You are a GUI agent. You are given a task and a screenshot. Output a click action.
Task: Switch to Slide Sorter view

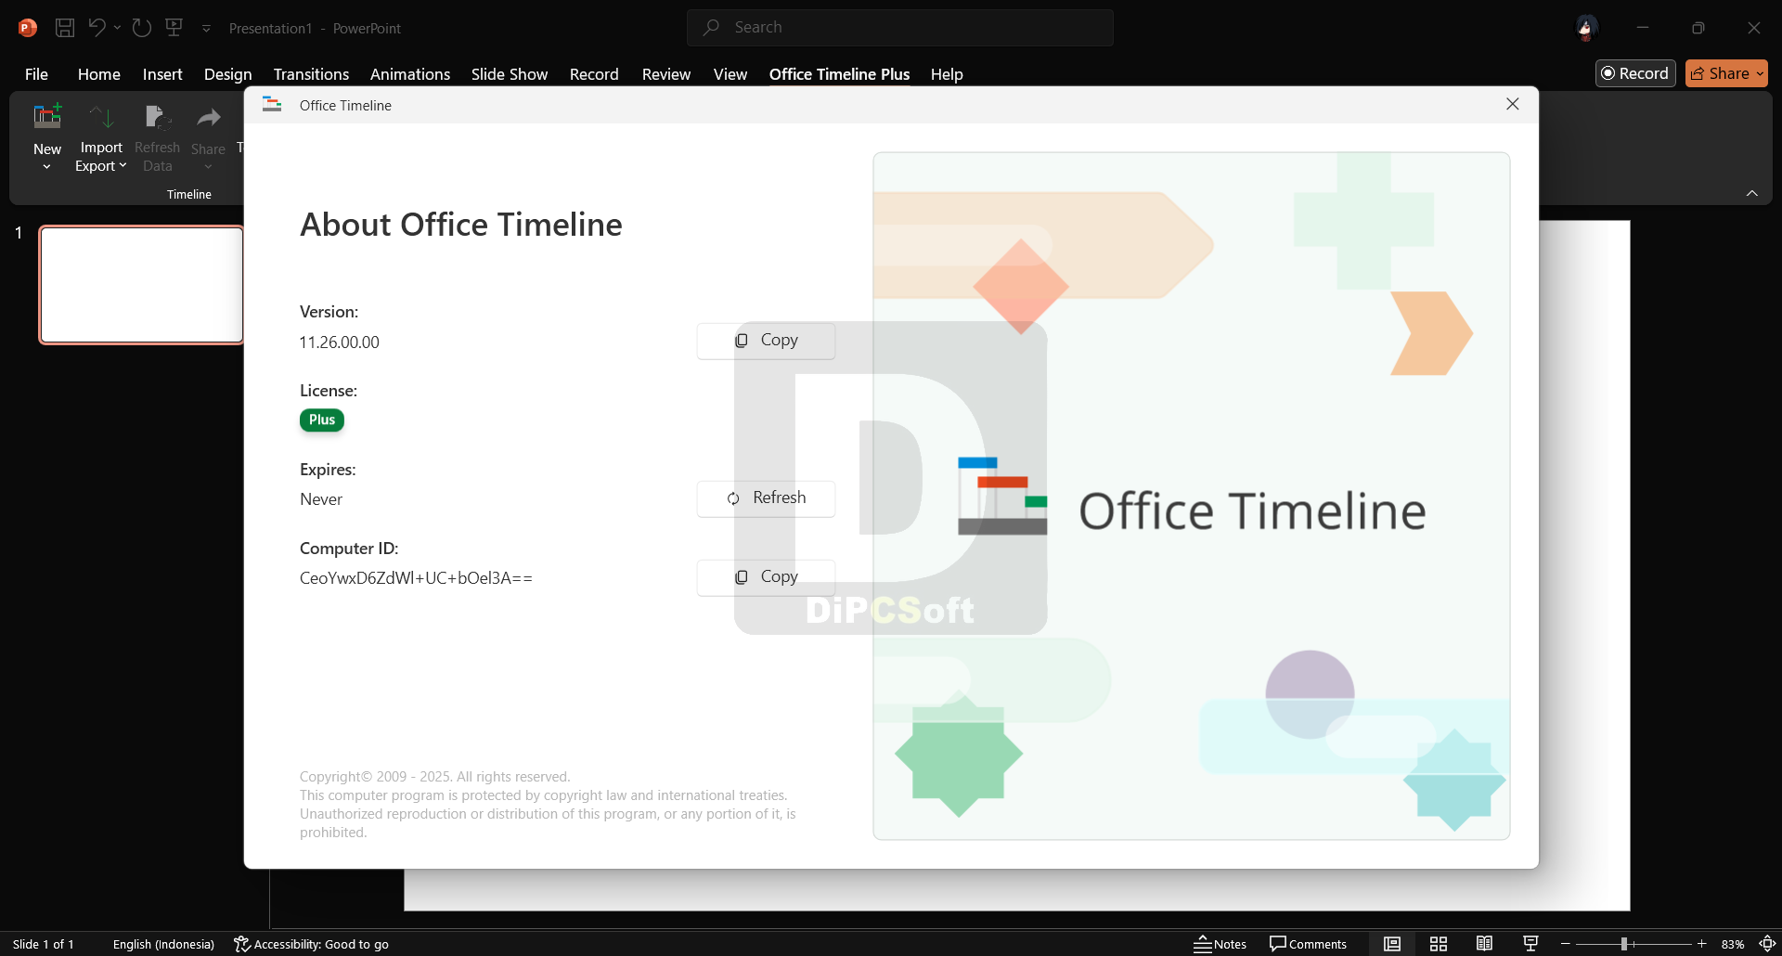(1439, 944)
